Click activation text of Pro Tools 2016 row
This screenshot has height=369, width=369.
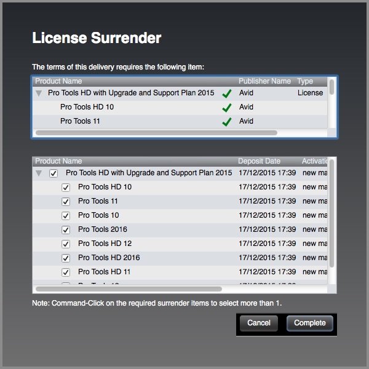(x=315, y=229)
